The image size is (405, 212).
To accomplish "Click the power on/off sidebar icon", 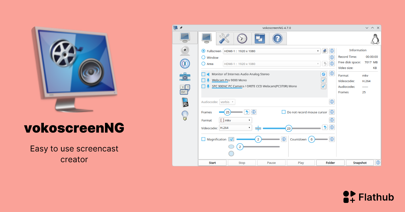I will click(x=185, y=63).
